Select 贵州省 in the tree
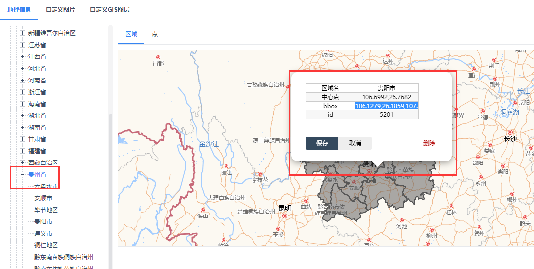 pos(37,175)
